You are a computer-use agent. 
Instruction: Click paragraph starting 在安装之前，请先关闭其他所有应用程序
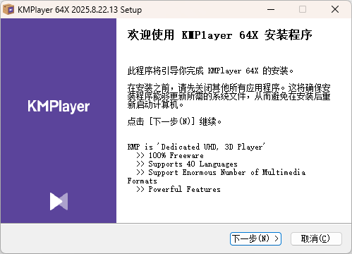229,96
